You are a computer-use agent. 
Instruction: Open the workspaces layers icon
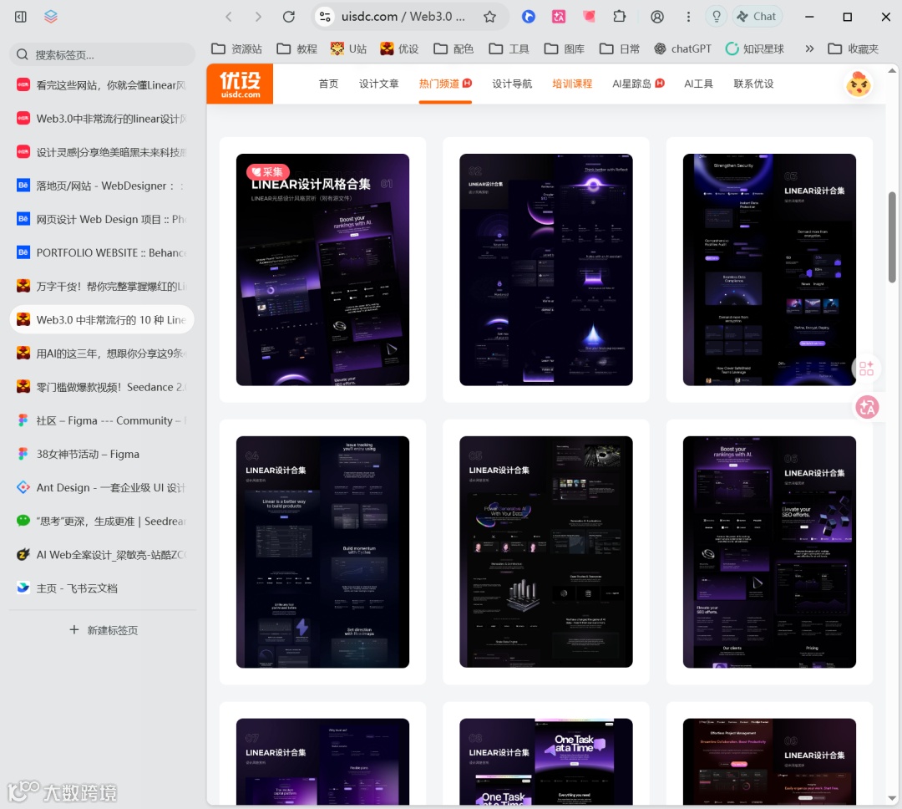(x=51, y=17)
